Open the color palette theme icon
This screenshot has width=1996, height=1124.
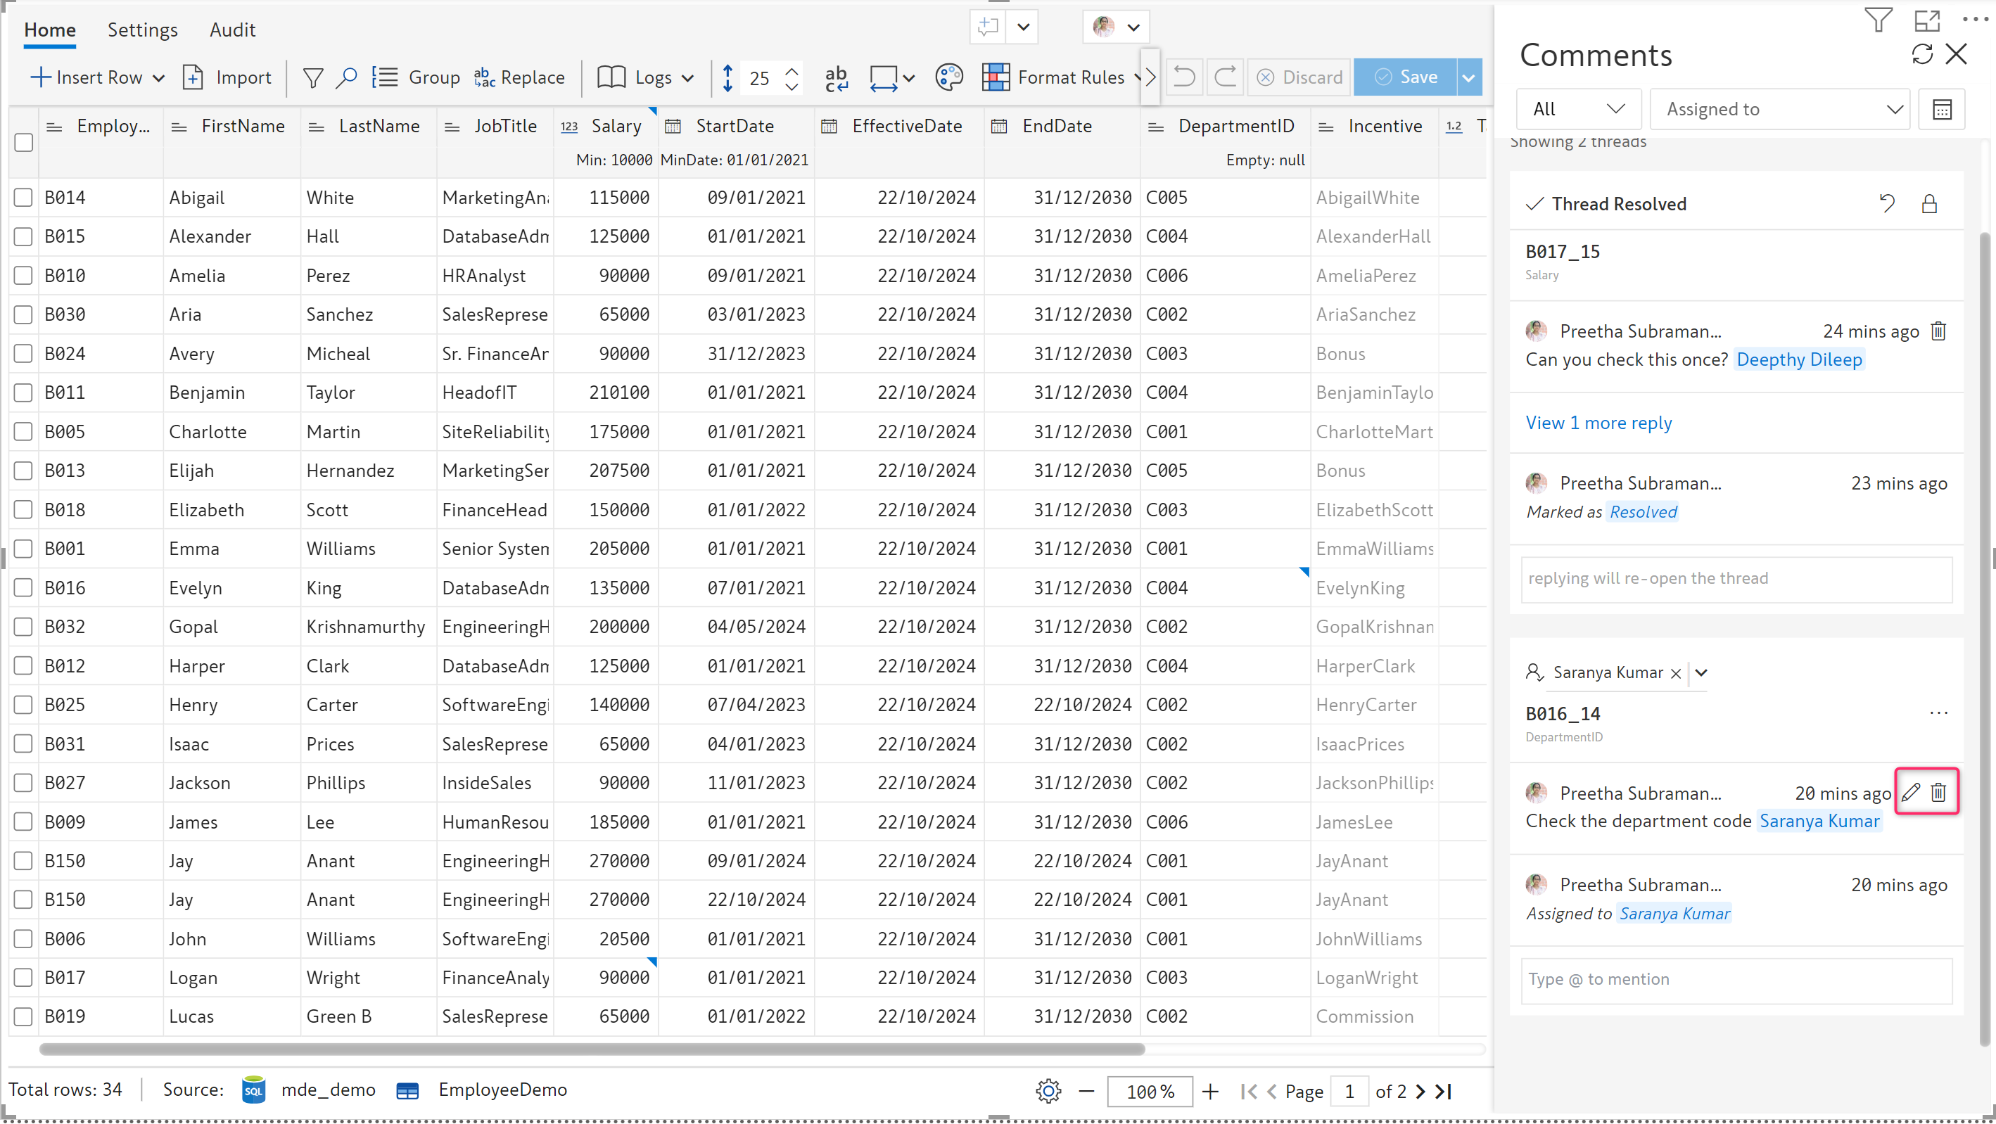948,77
